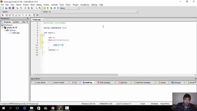Collapse the Sources folder node
The height and width of the screenshot is (111, 197).
coord(5,30)
